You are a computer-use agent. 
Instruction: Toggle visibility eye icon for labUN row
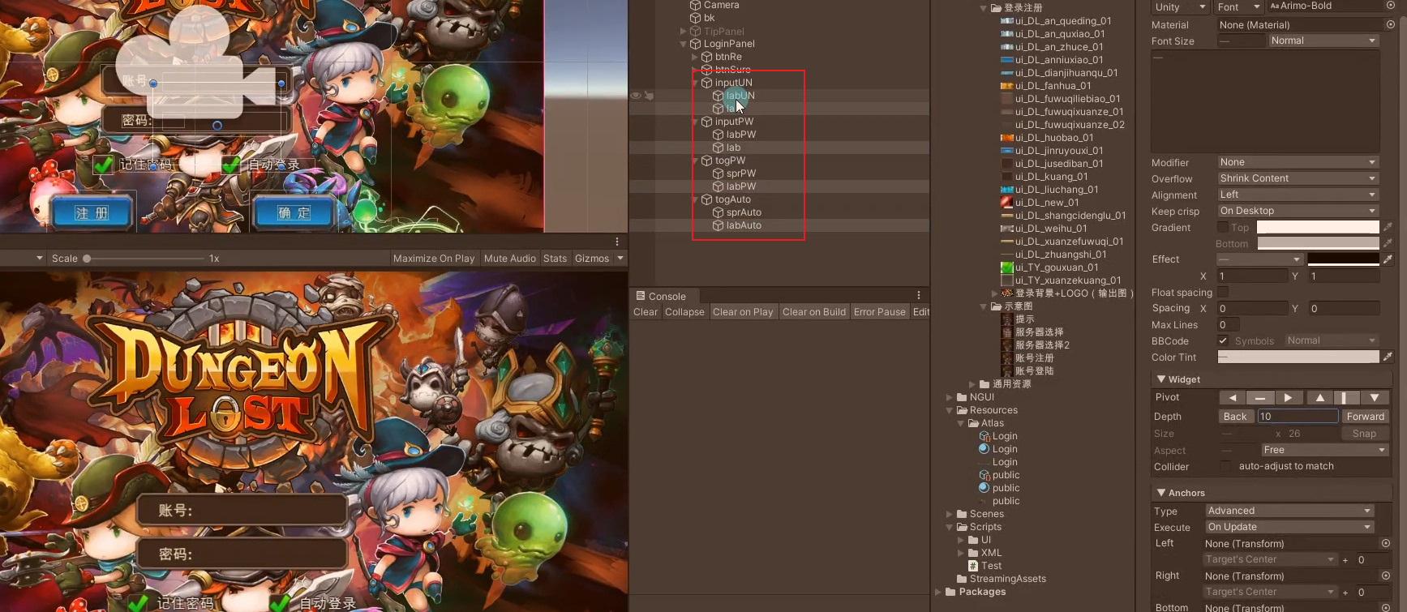[636, 96]
